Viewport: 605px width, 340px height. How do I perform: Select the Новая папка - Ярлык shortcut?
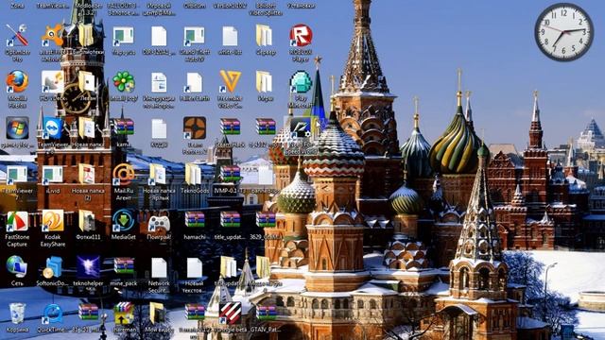point(158,174)
